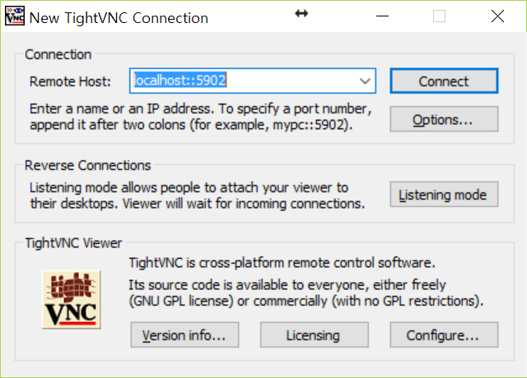
Task: Click the TightVNC brick logo image
Action: [x=72, y=299]
